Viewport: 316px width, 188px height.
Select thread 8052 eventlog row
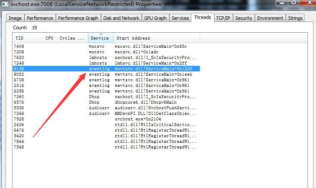pos(107,74)
